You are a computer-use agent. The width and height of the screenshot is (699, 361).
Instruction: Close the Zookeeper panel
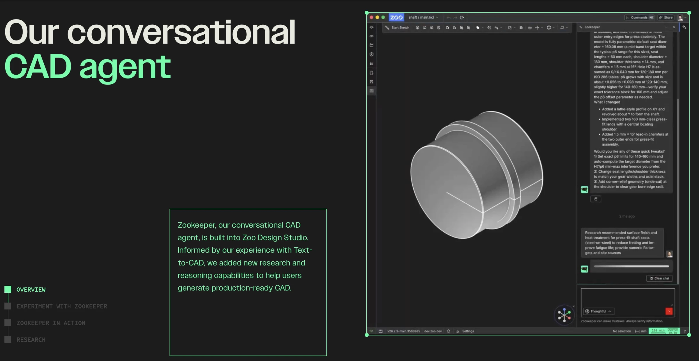click(x=674, y=27)
